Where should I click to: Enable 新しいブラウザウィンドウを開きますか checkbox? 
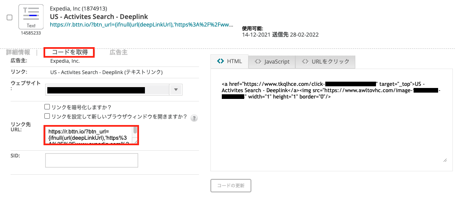[x=47, y=116]
